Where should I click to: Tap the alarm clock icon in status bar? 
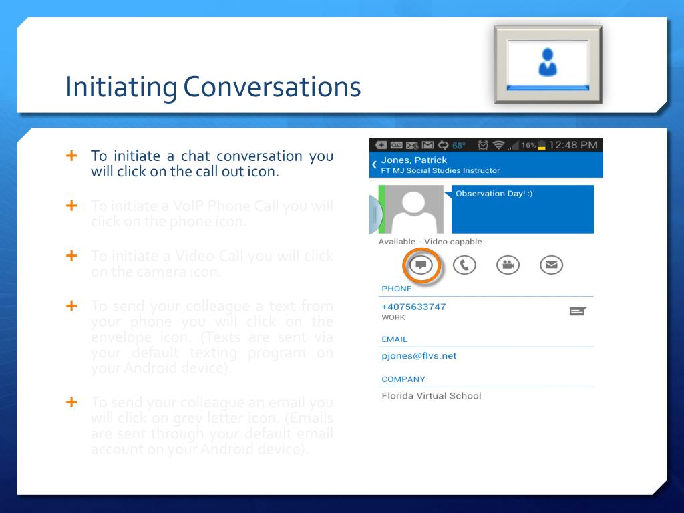(x=483, y=145)
